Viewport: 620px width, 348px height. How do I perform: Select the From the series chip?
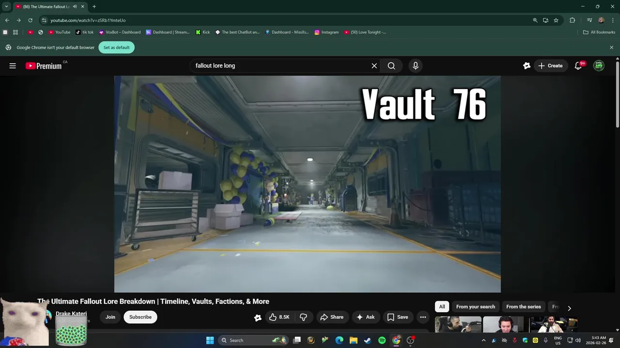click(524, 307)
